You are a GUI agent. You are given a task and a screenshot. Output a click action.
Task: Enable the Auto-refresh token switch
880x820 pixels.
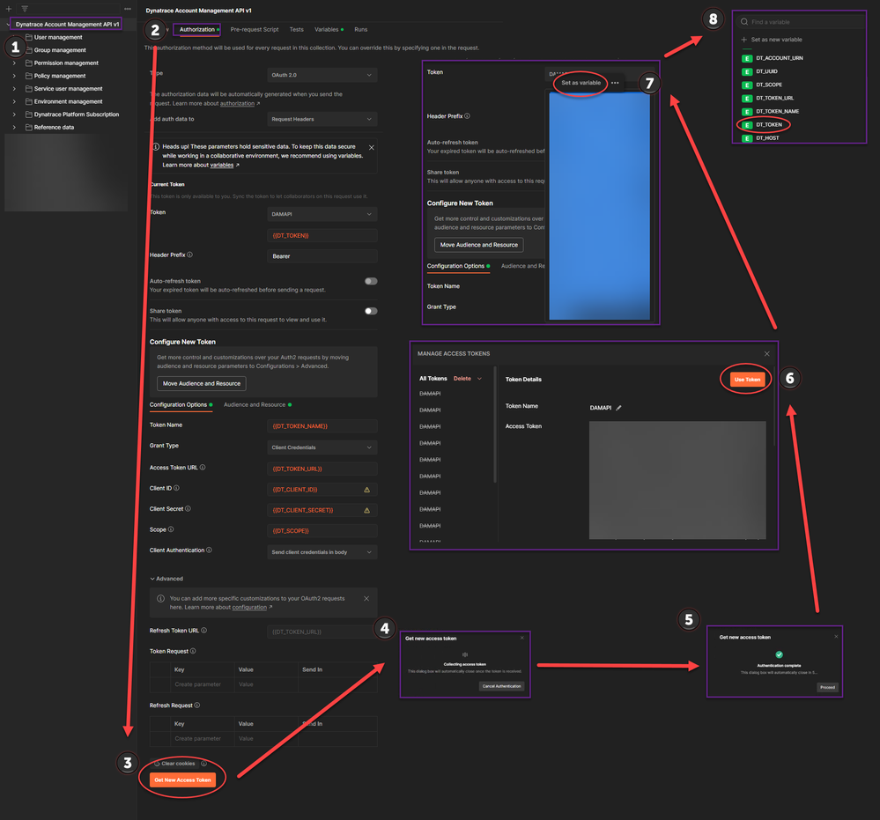(x=371, y=281)
